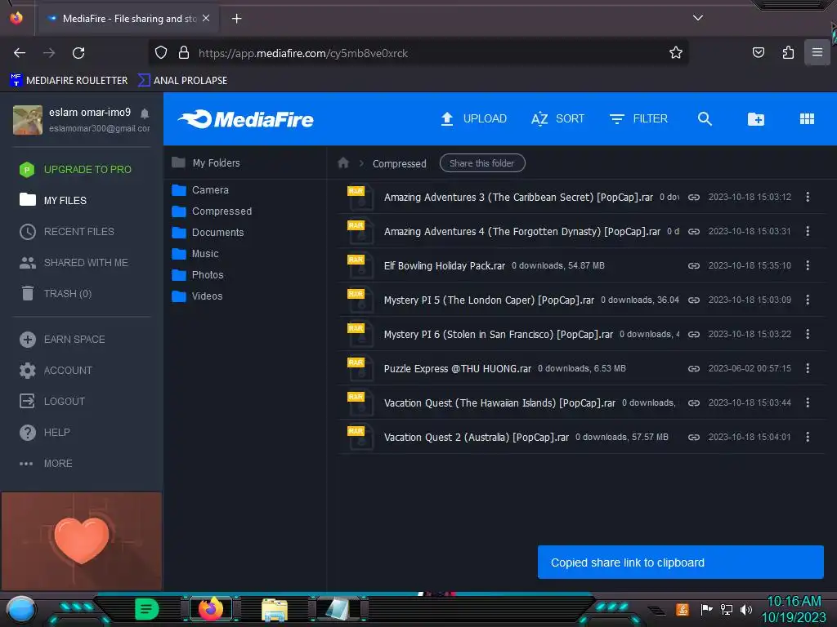837x627 pixels.
Task: Click RAR icon of Vacation Quest 2
Action: 360,438
